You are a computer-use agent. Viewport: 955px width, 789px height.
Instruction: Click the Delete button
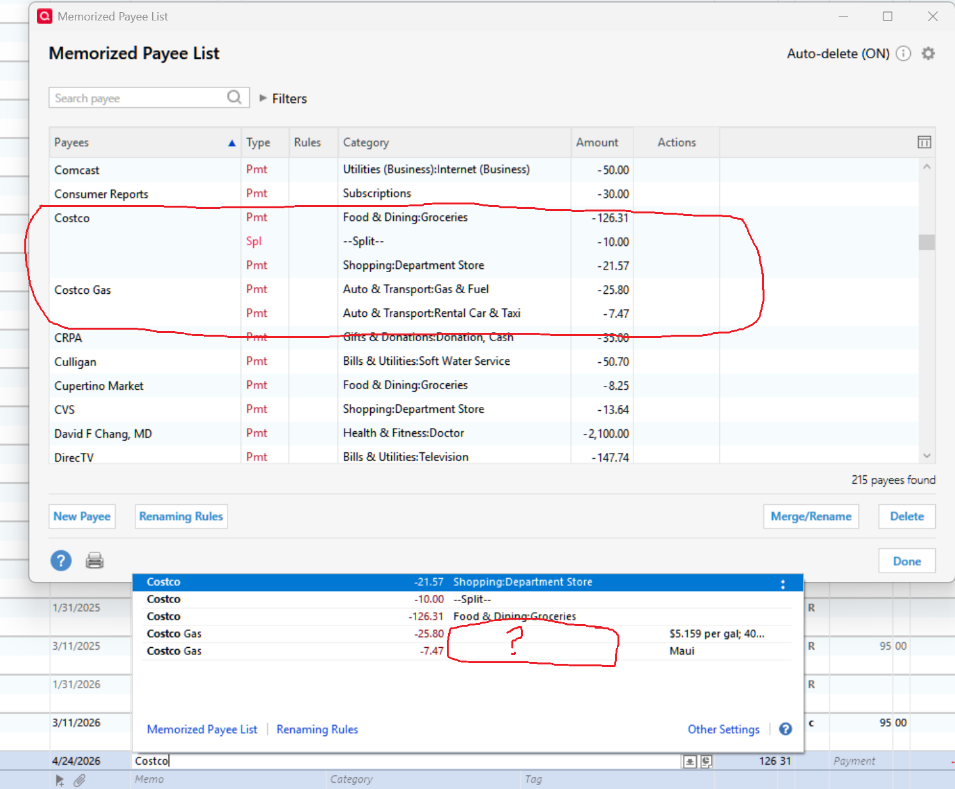tap(907, 516)
